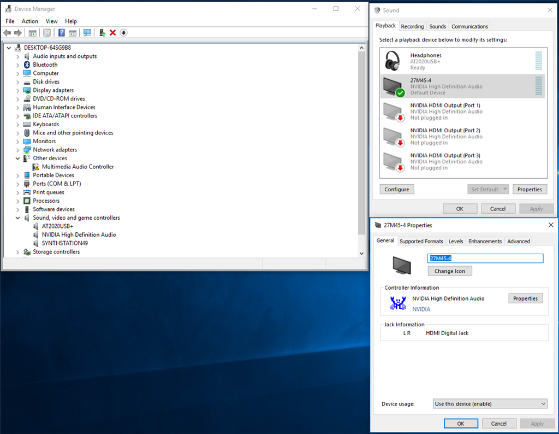Open controller Properties beside NVIDIA High Definition Audio

526,298
